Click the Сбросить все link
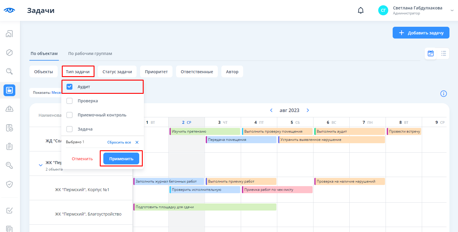 [119, 142]
